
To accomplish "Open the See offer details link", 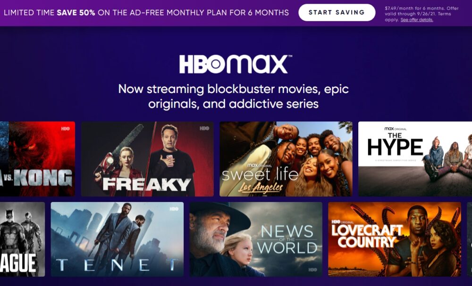I will (x=417, y=20).
